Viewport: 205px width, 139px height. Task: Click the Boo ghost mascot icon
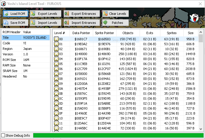(194, 18)
